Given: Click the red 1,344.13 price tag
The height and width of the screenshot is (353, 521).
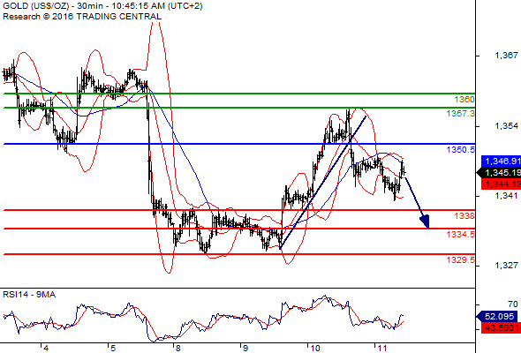Looking at the screenshot, I should [x=501, y=184].
